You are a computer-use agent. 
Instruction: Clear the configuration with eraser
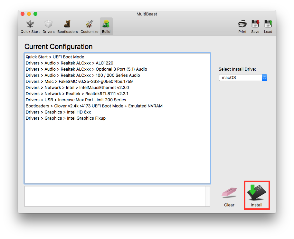[229, 196]
